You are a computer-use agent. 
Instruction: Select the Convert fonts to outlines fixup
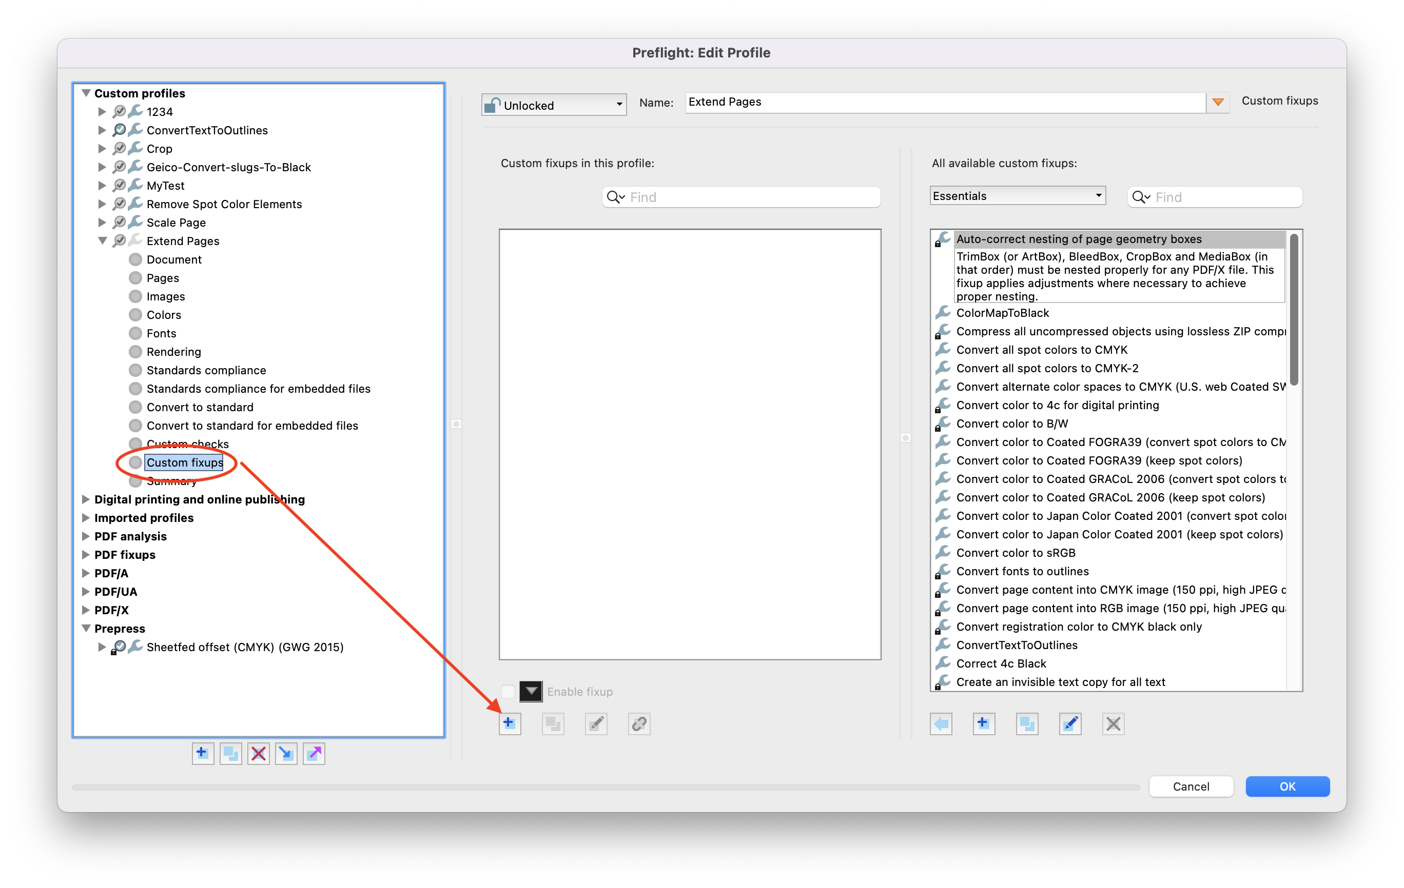pyautogui.click(x=1022, y=571)
